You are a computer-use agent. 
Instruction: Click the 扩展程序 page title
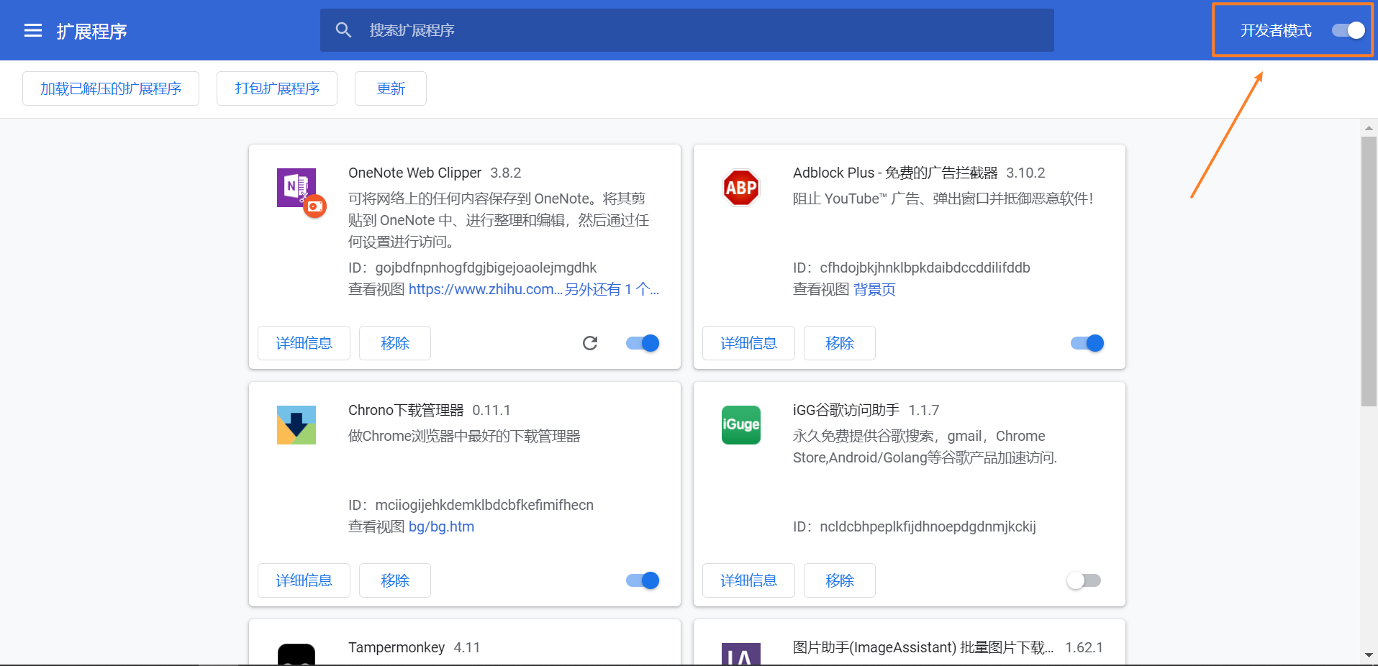(x=92, y=31)
